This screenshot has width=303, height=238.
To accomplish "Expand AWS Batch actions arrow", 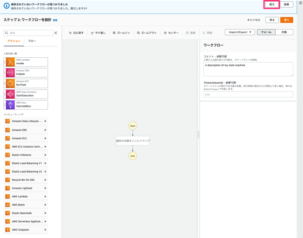I will coord(45,205).
